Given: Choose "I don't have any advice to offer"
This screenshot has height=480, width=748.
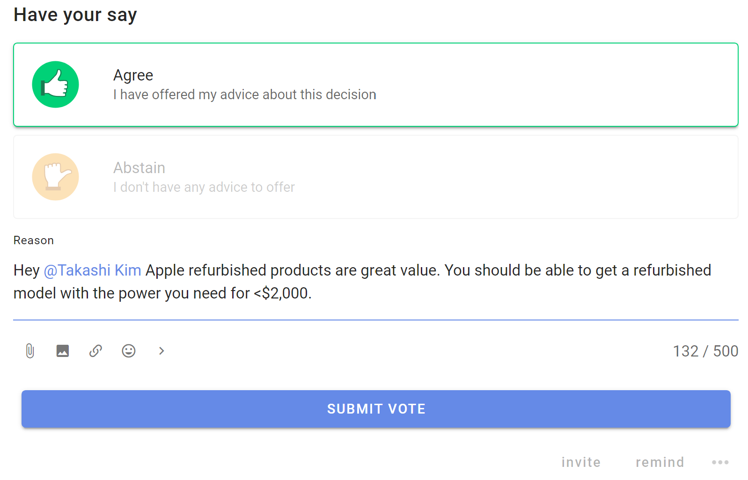Looking at the screenshot, I should pyautogui.click(x=204, y=187).
